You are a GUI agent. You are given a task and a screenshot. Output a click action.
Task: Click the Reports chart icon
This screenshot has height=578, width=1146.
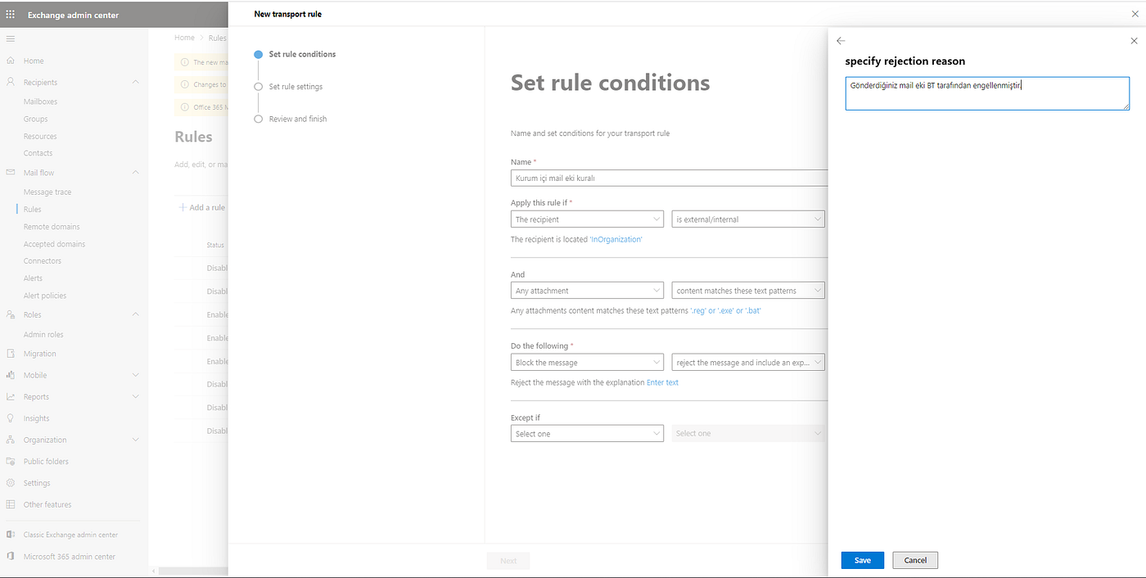pyautogui.click(x=11, y=397)
